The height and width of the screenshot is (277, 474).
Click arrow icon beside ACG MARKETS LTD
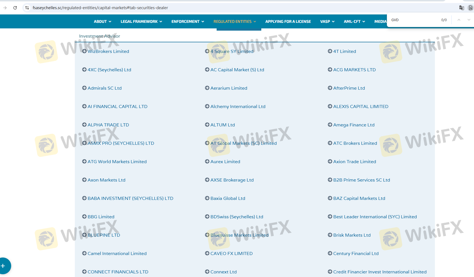tap(330, 70)
